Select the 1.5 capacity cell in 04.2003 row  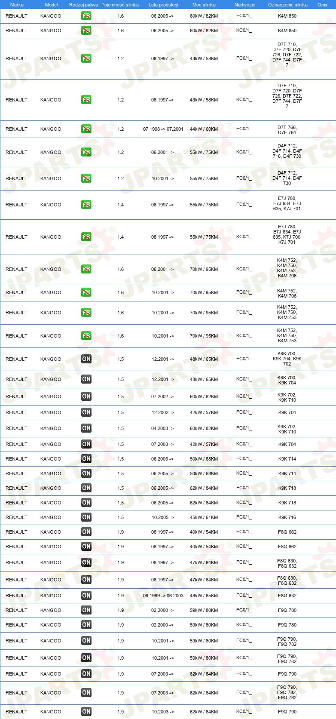pyautogui.click(x=121, y=428)
